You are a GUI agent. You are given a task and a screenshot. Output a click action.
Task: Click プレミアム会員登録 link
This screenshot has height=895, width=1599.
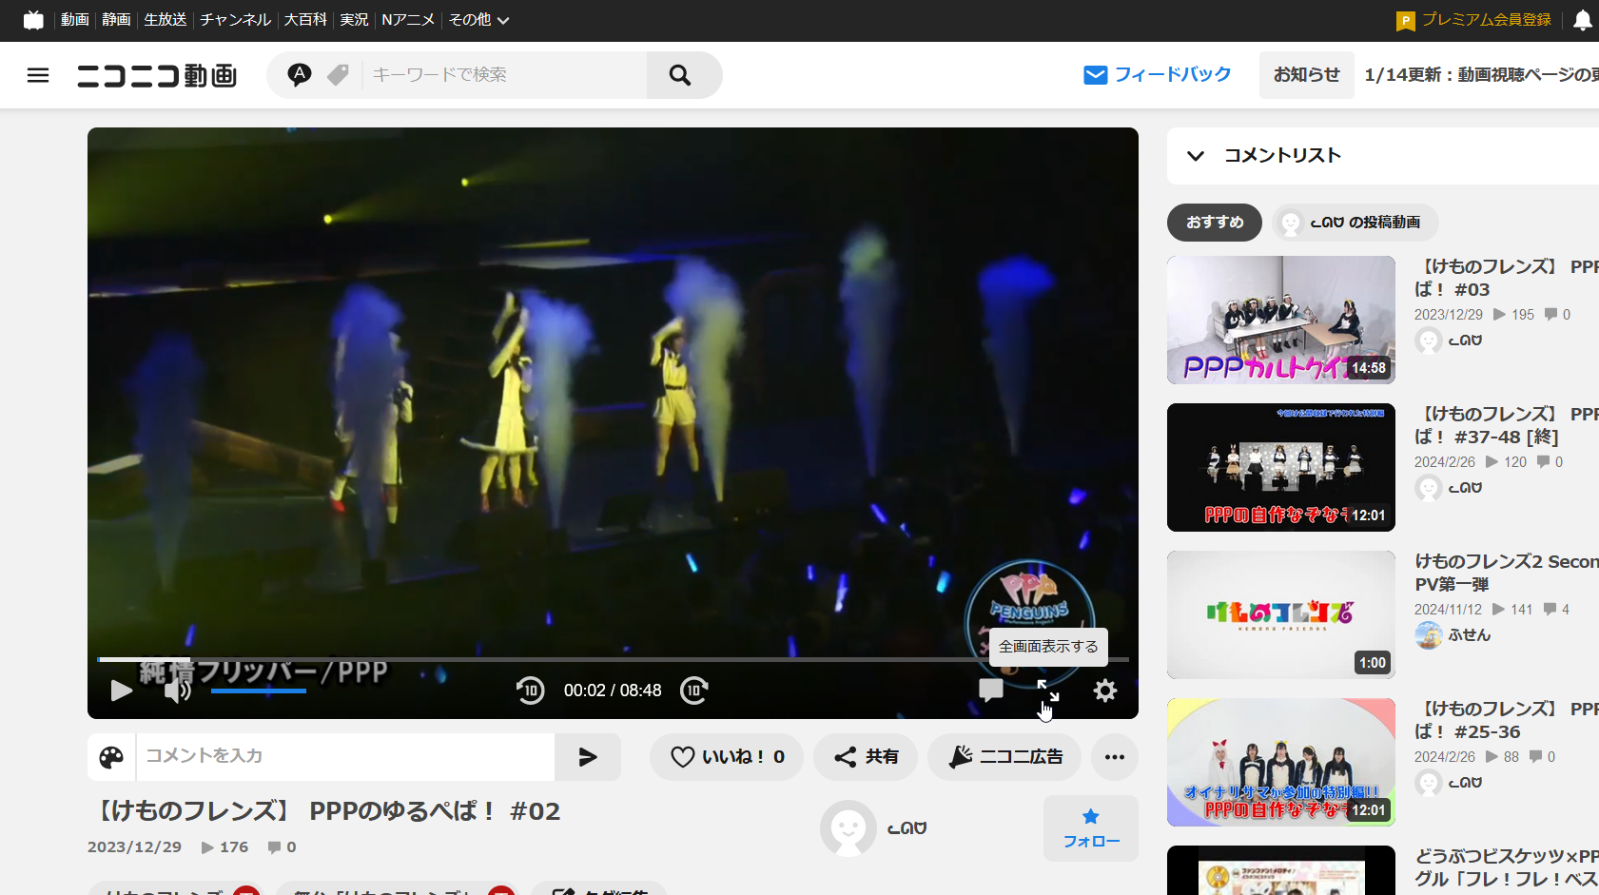(x=1473, y=20)
